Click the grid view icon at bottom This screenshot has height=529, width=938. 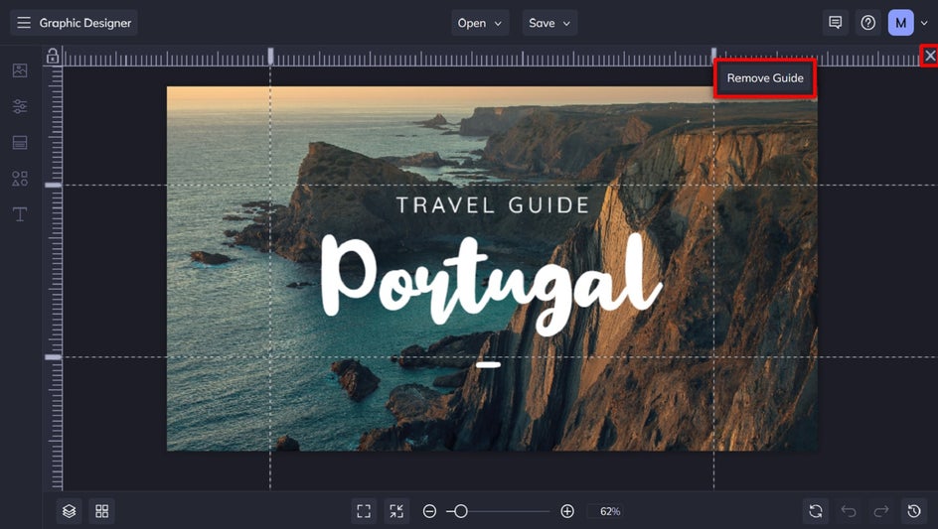tap(102, 511)
